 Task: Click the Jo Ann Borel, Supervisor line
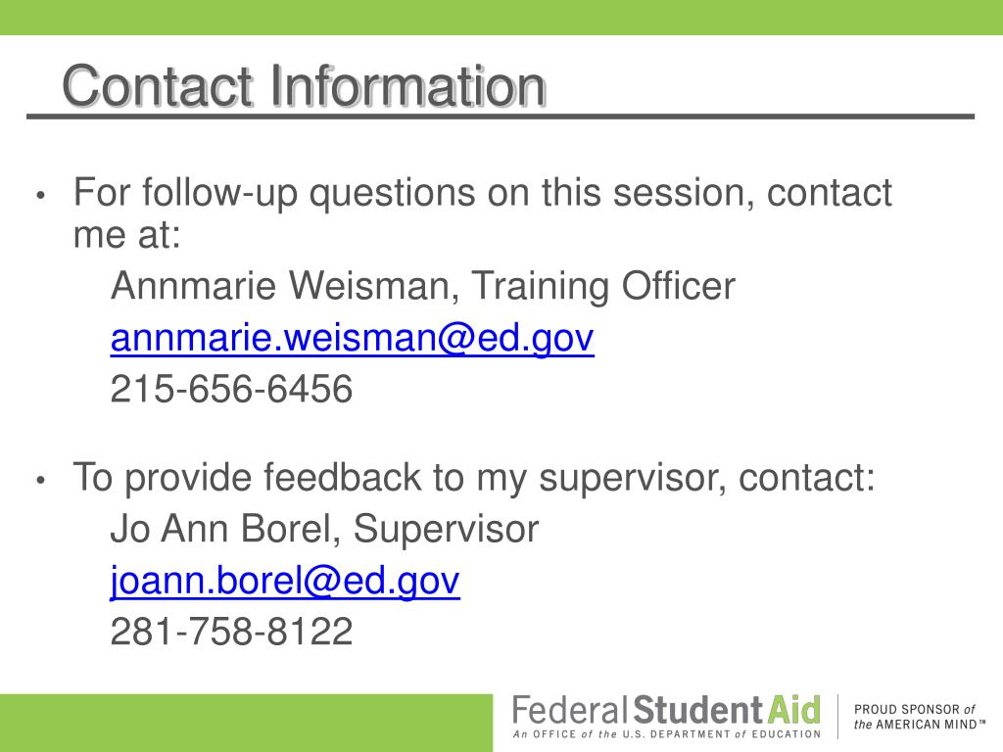pos(324,529)
